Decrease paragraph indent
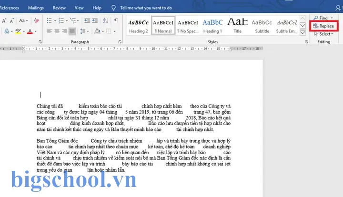The width and height of the screenshot is (343, 197). point(87,20)
